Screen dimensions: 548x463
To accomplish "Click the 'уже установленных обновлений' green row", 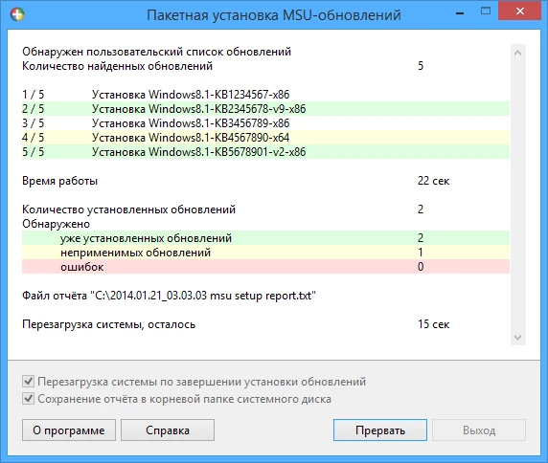I will [265, 237].
